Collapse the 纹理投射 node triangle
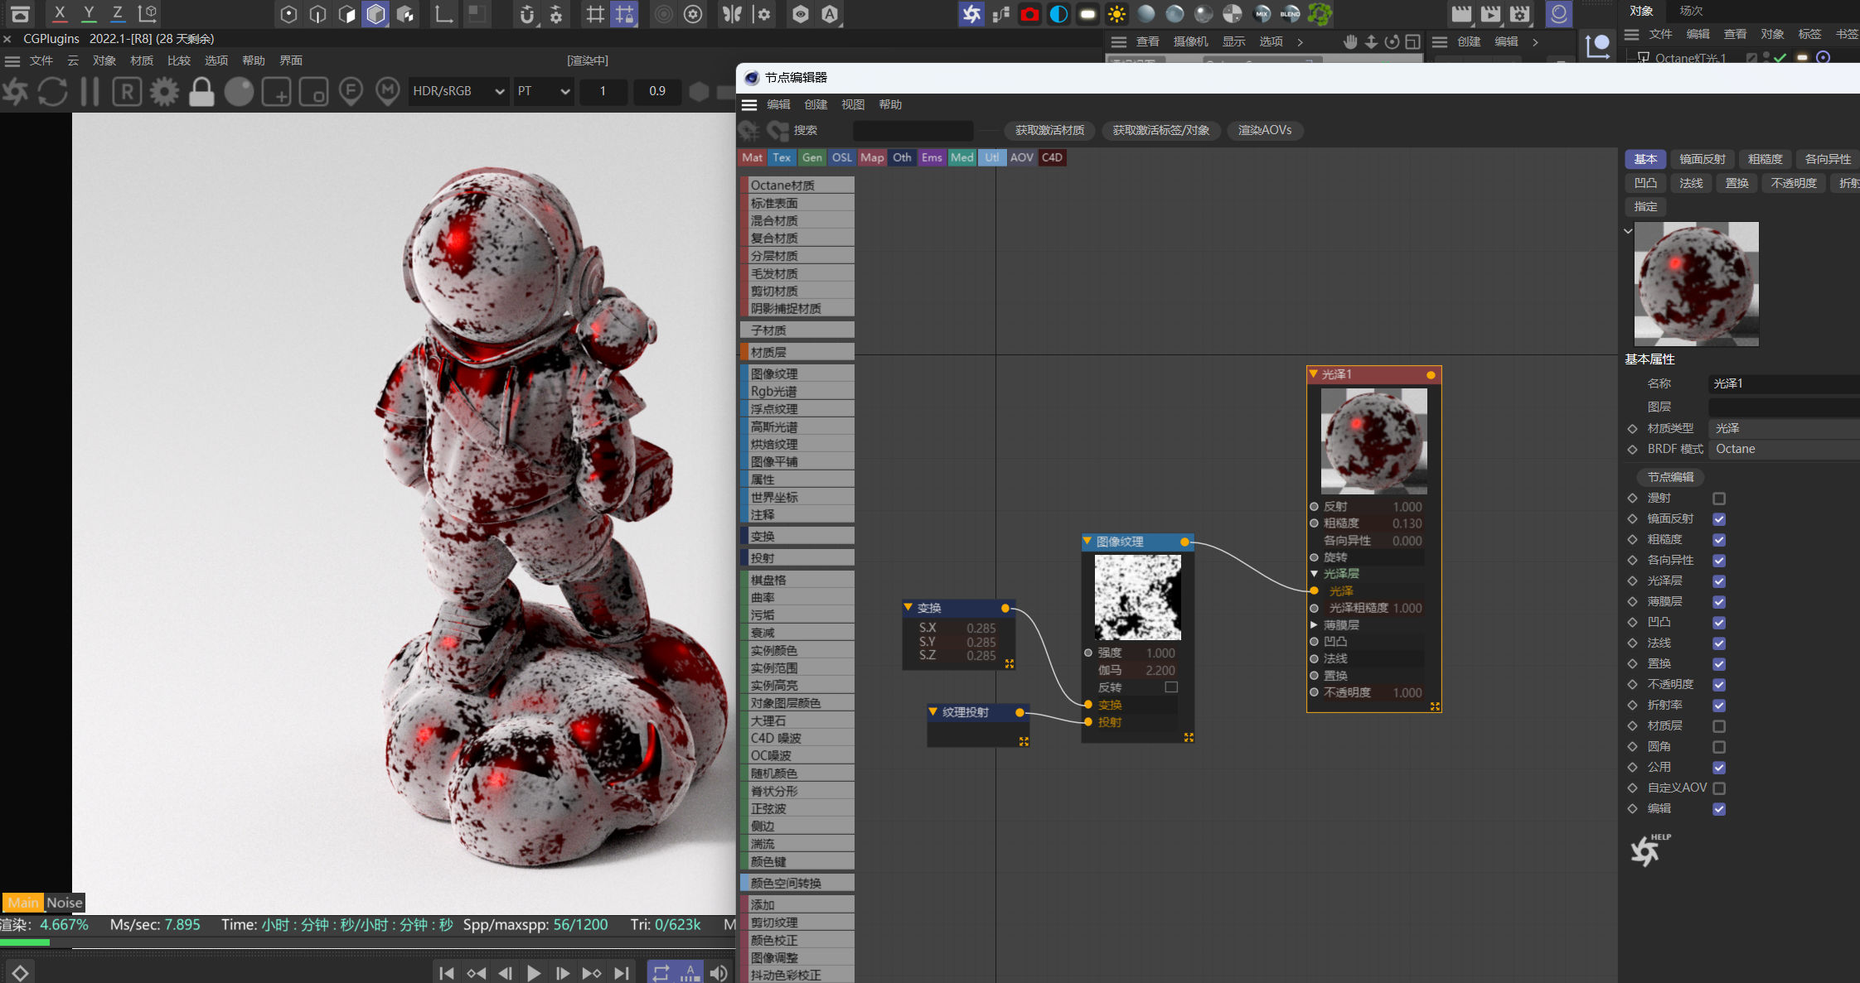The height and width of the screenshot is (983, 1860). 933,712
